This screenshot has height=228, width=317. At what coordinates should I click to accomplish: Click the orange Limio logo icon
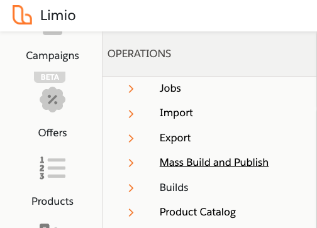(22, 15)
